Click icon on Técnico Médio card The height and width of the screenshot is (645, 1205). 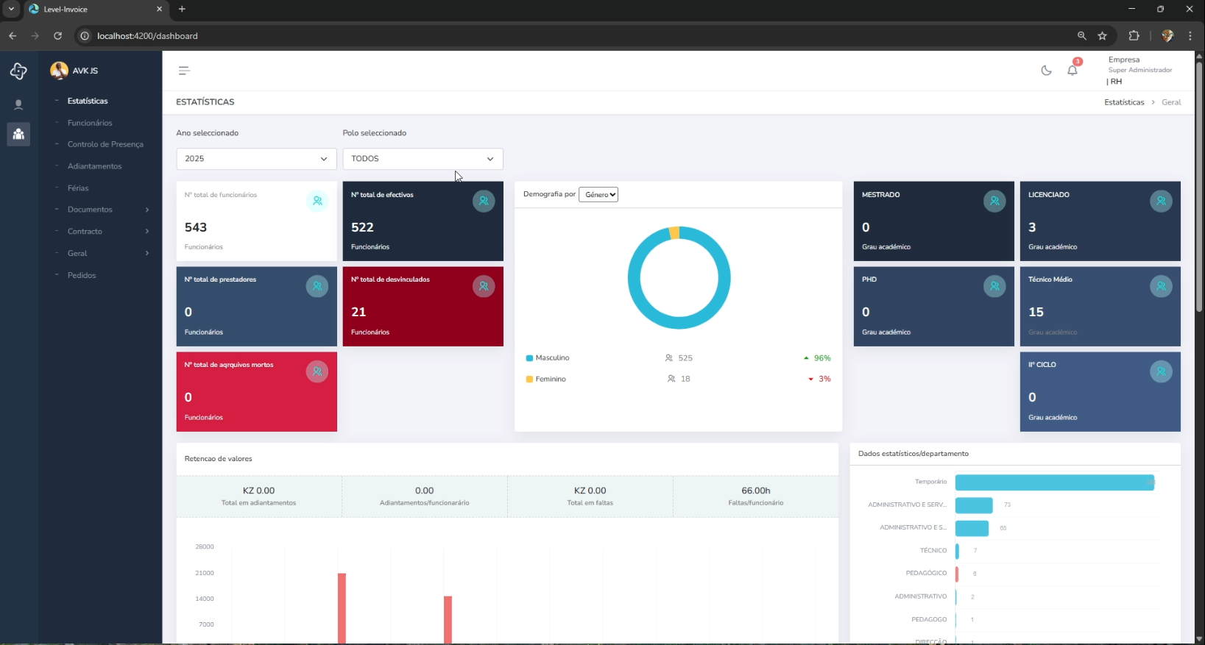(1161, 286)
